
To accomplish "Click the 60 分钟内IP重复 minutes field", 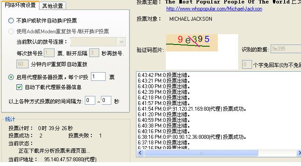I will click(22, 64).
